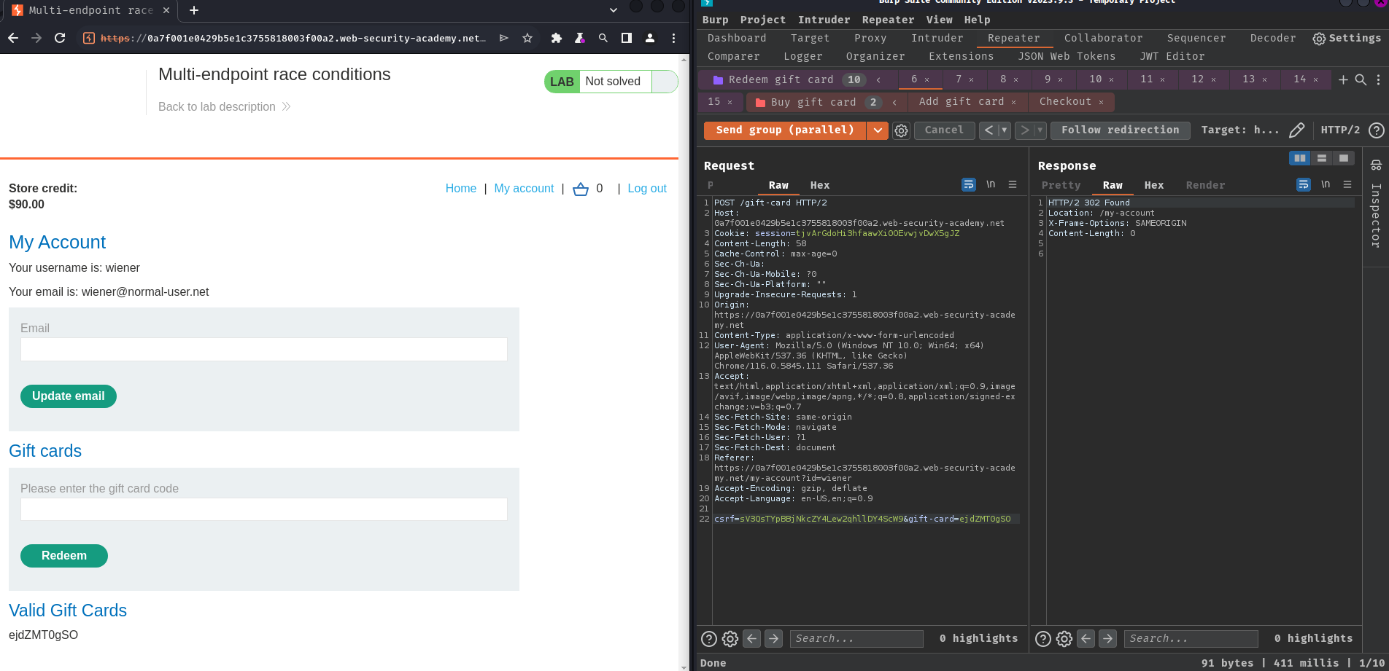This screenshot has width=1389, height=671.
Task: Open response panel hamburger menu
Action: click(1347, 185)
